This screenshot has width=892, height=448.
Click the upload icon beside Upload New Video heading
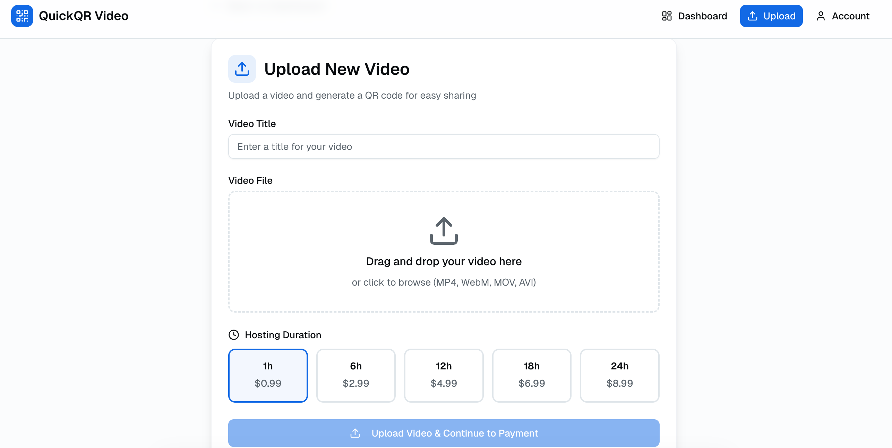point(242,69)
